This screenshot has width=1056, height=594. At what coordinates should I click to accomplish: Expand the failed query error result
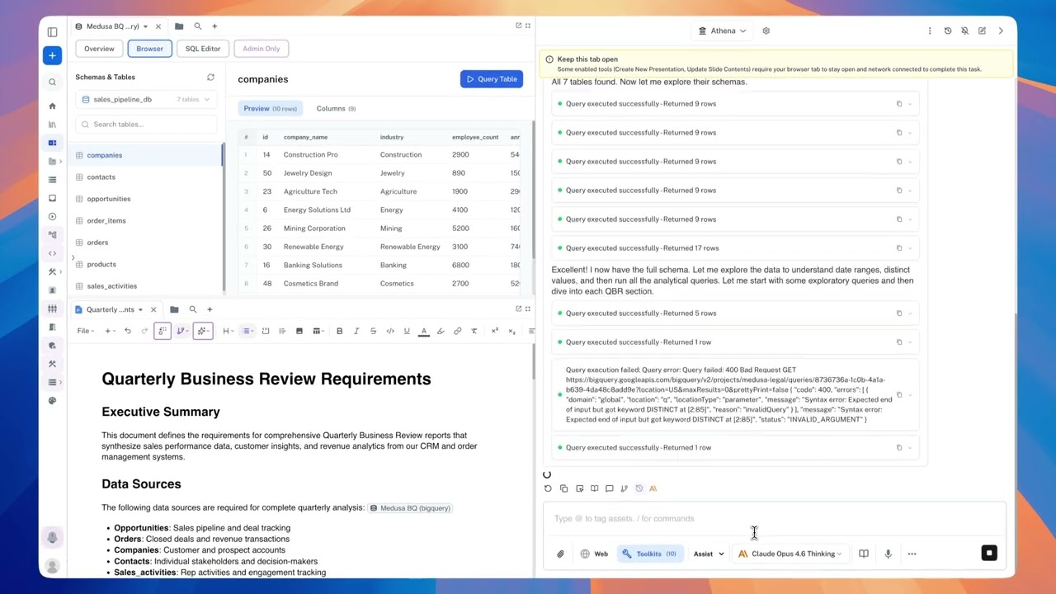tap(910, 395)
